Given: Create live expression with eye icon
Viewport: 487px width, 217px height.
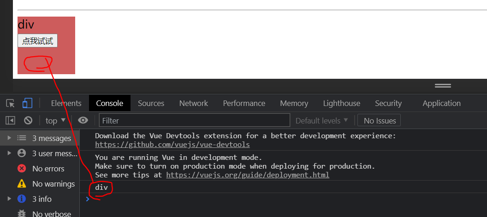Looking at the screenshot, I should point(83,120).
